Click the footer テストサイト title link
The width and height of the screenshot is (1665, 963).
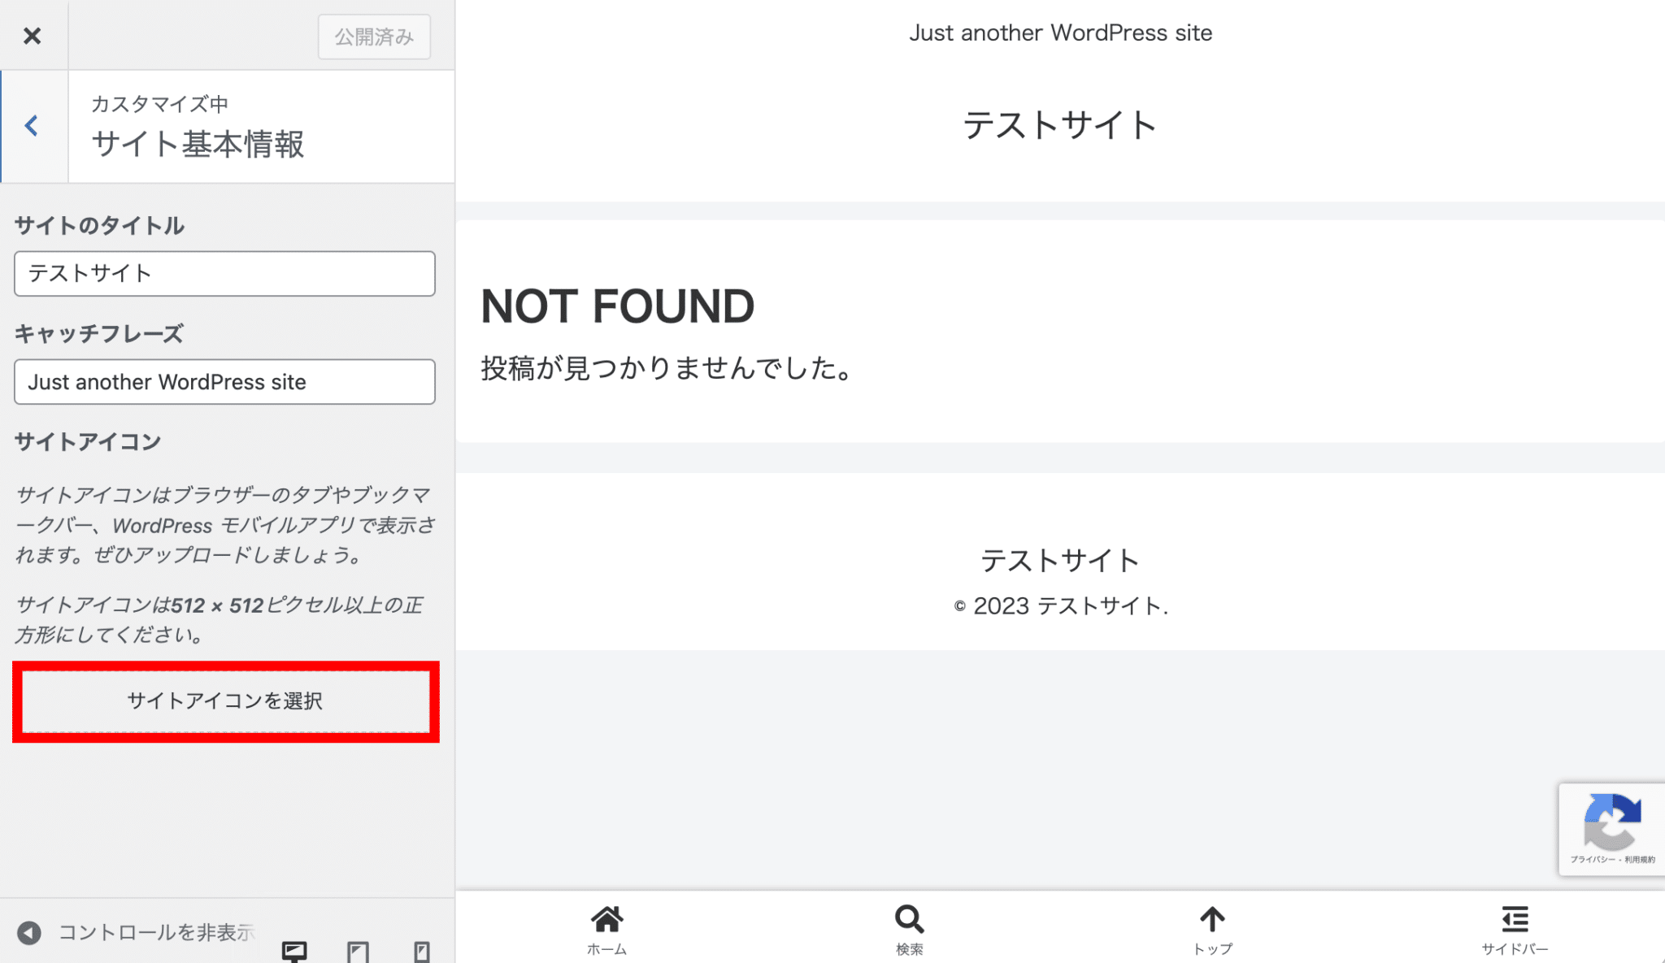coord(1059,560)
